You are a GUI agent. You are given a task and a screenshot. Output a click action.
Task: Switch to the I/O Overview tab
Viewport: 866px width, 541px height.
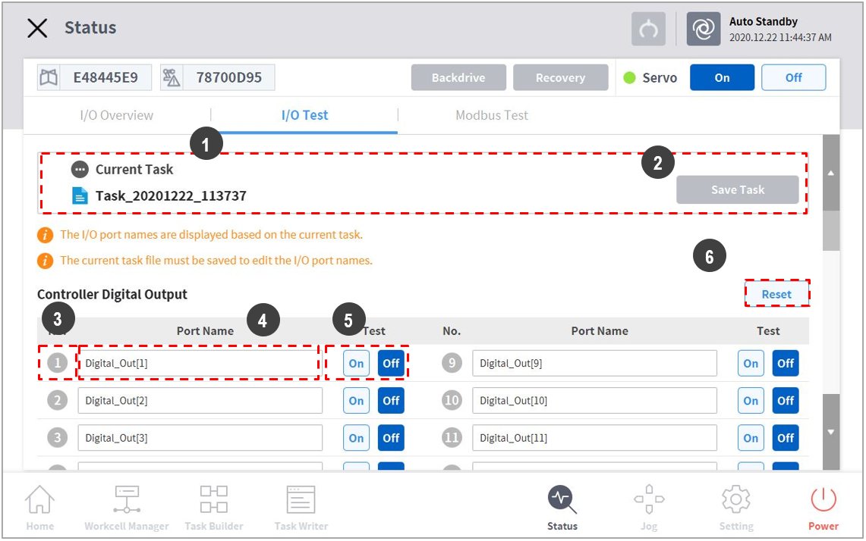pyautogui.click(x=117, y=116)
